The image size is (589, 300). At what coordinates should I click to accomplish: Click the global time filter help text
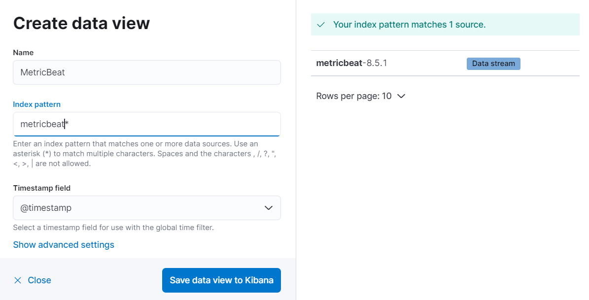pos(113,228)
